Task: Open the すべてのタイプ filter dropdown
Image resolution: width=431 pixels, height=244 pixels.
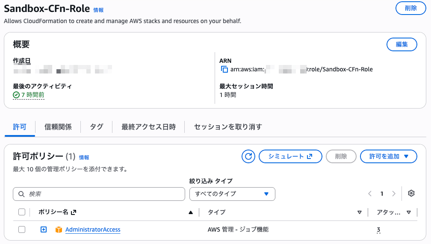Action: tap(232, 194)
